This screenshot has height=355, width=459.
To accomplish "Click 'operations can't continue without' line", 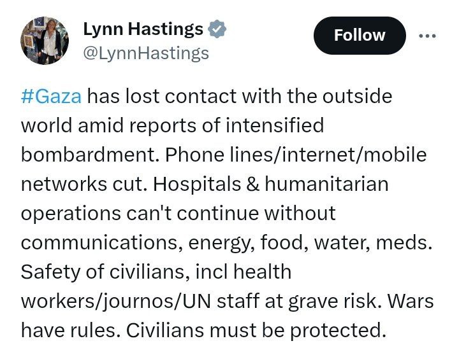I will [178, 214].
